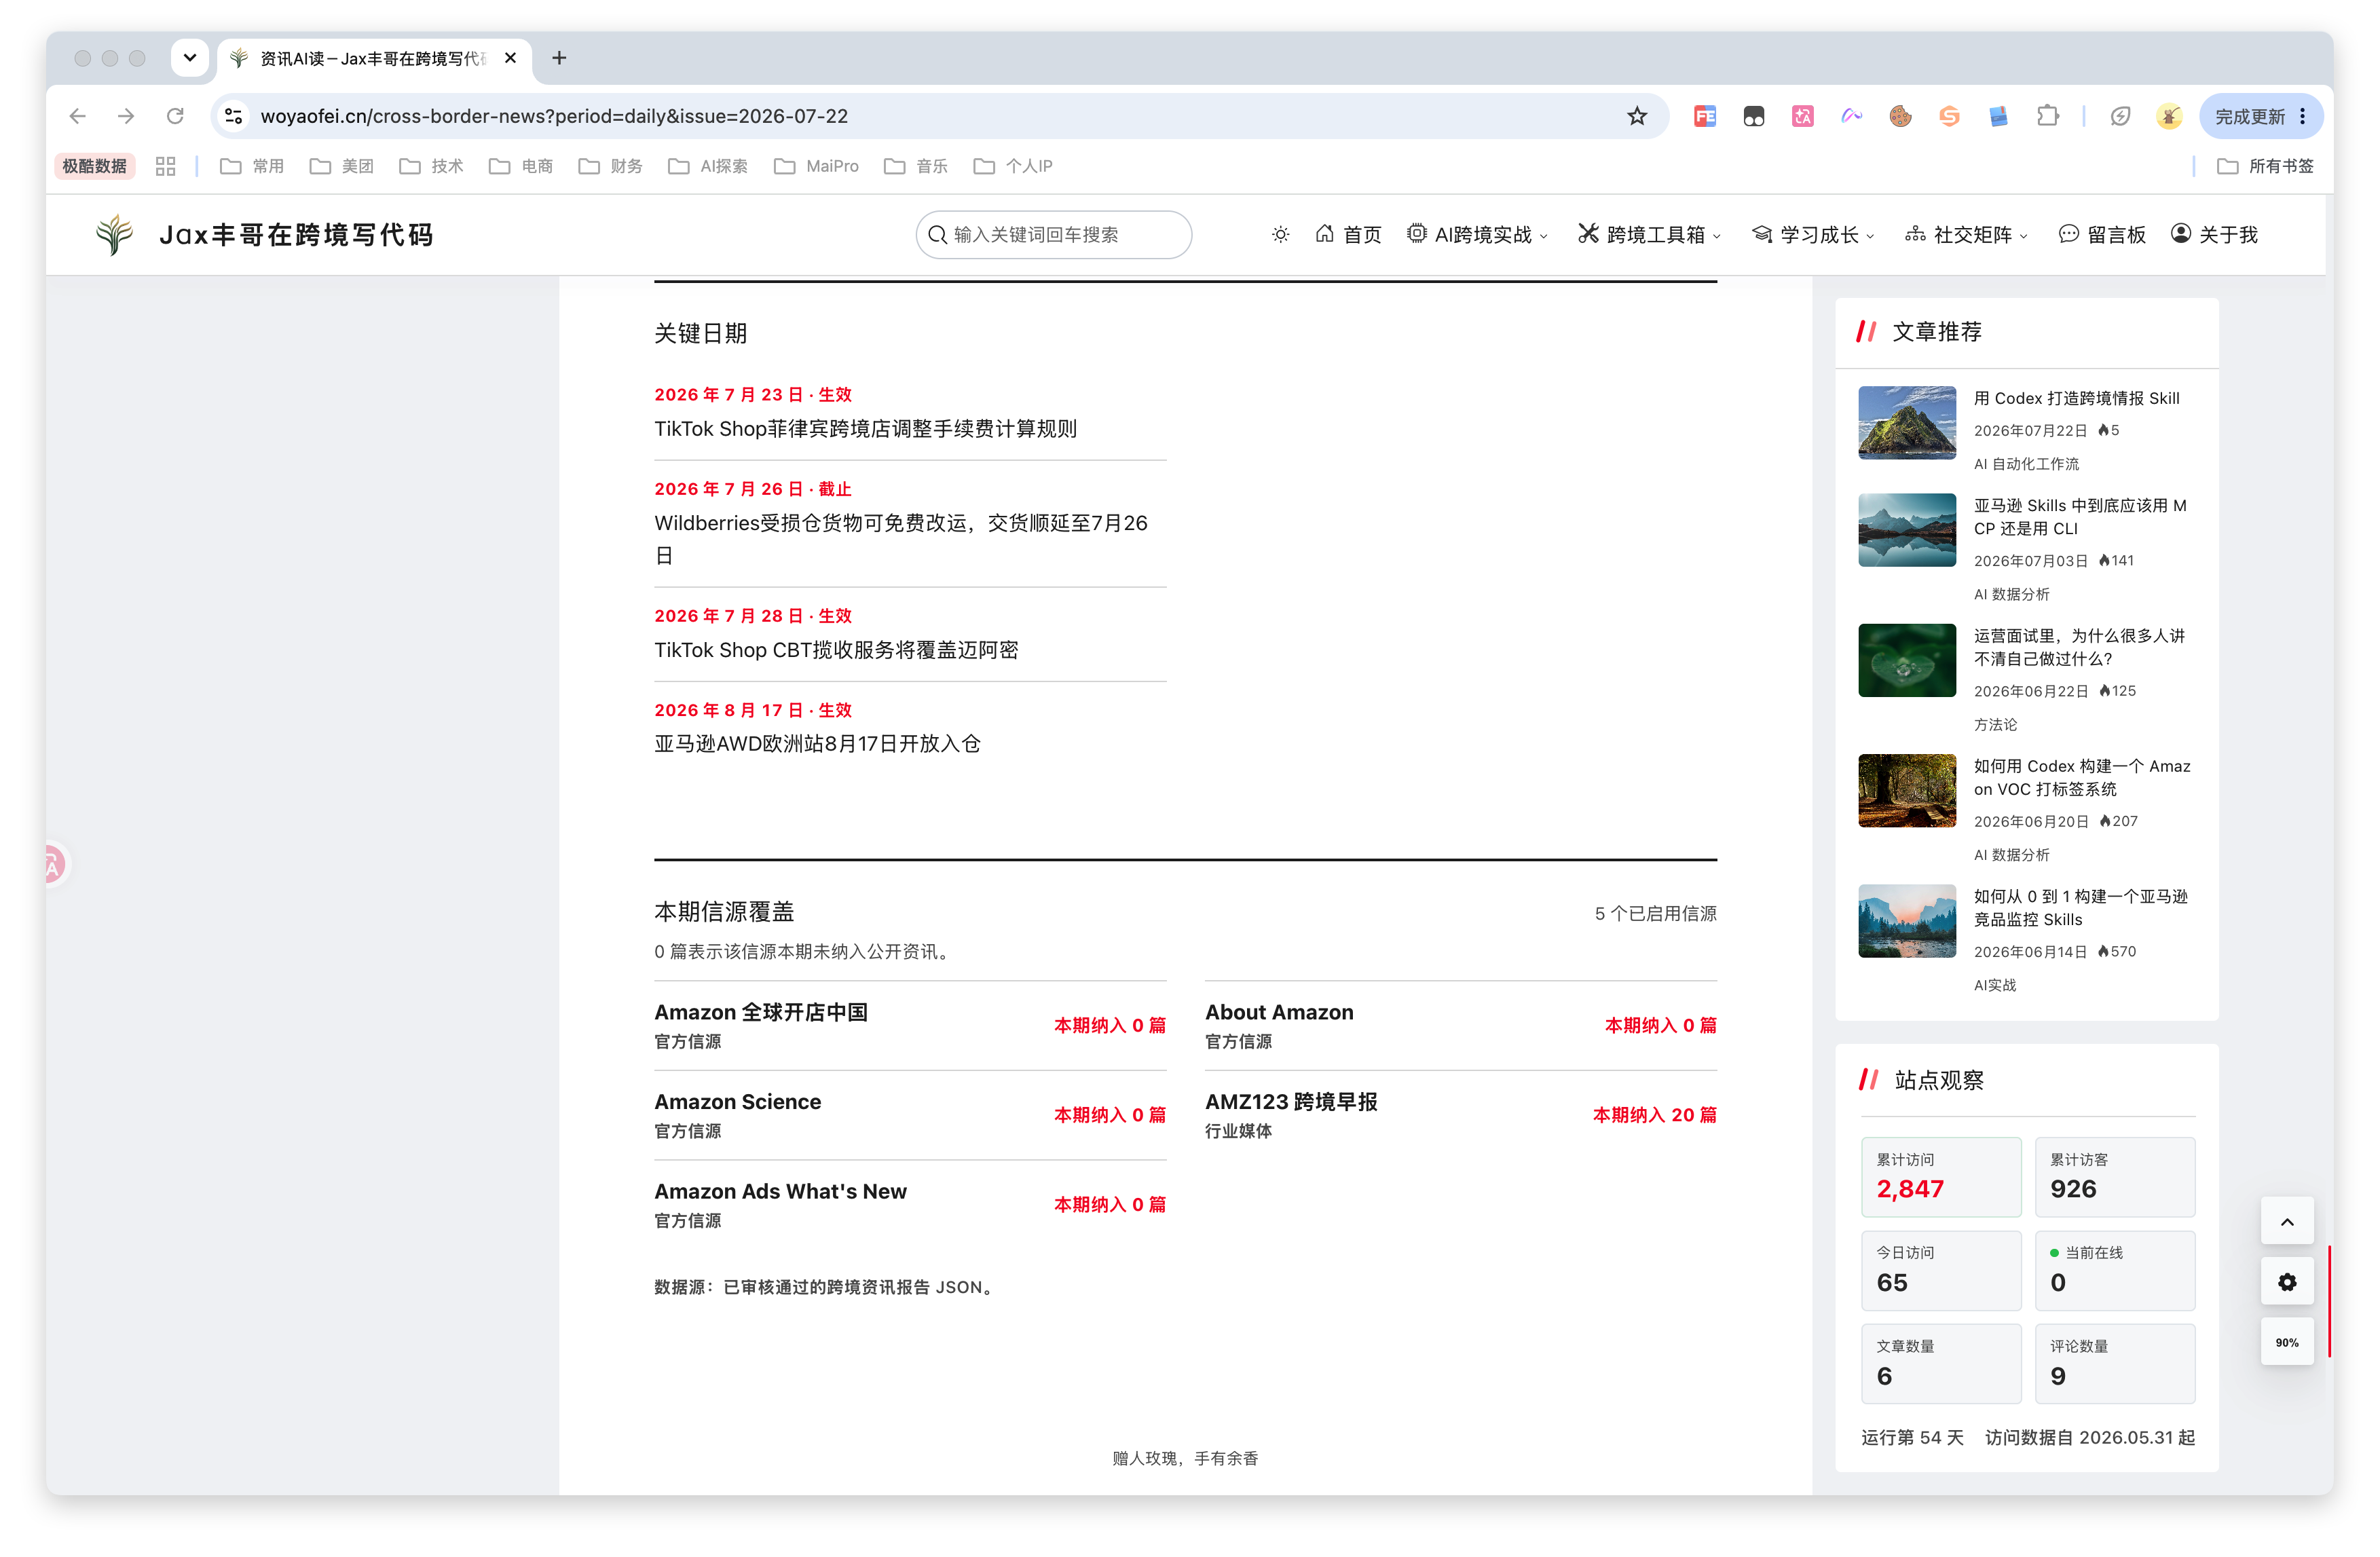Open article 如何用 Codex 构建一个 Amazon VOC 打标签系统
The image size is (2380, 1557).
point(2082,778)
